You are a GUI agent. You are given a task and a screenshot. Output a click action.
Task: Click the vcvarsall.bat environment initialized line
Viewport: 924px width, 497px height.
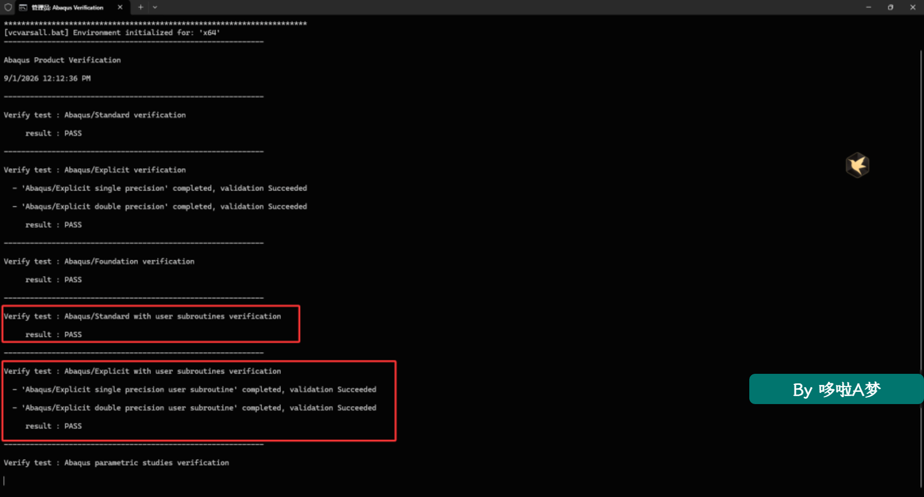coord(112,32)
